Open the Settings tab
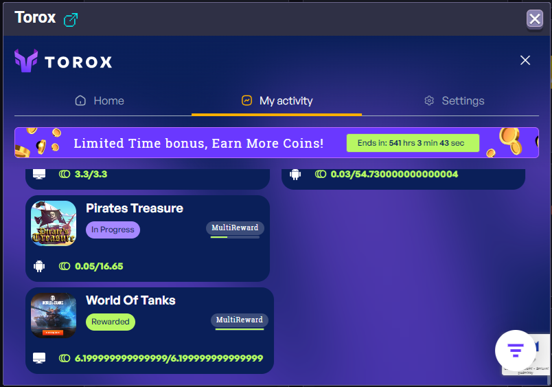This screenshot has width=552, height=387. coord(455,101)
